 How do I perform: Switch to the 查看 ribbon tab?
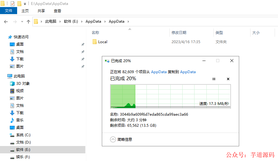[57, 11]
